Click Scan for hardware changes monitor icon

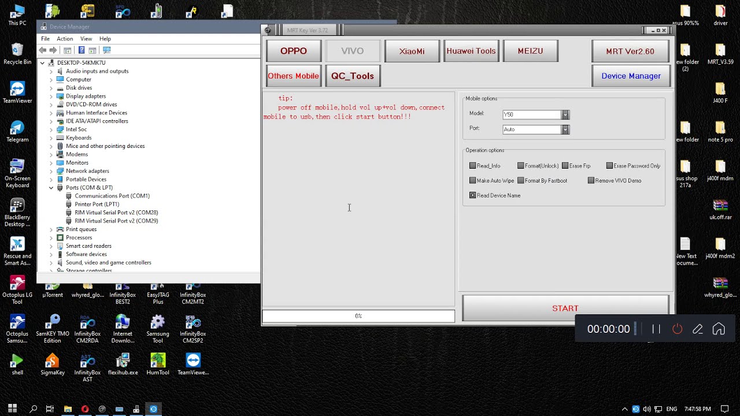click(x=107, y=50)
